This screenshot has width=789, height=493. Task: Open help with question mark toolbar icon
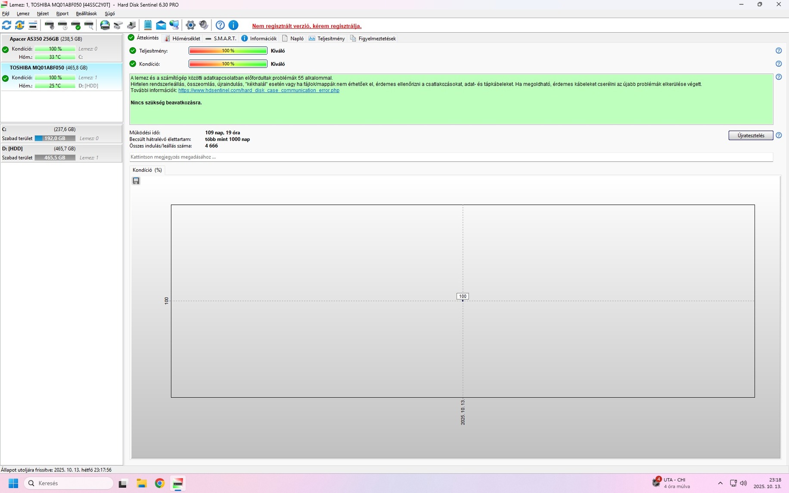220,25
